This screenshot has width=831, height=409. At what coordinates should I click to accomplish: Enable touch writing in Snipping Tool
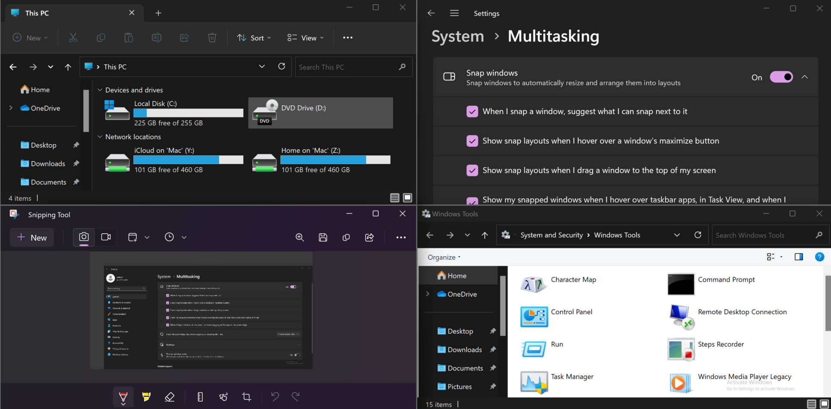223,397
